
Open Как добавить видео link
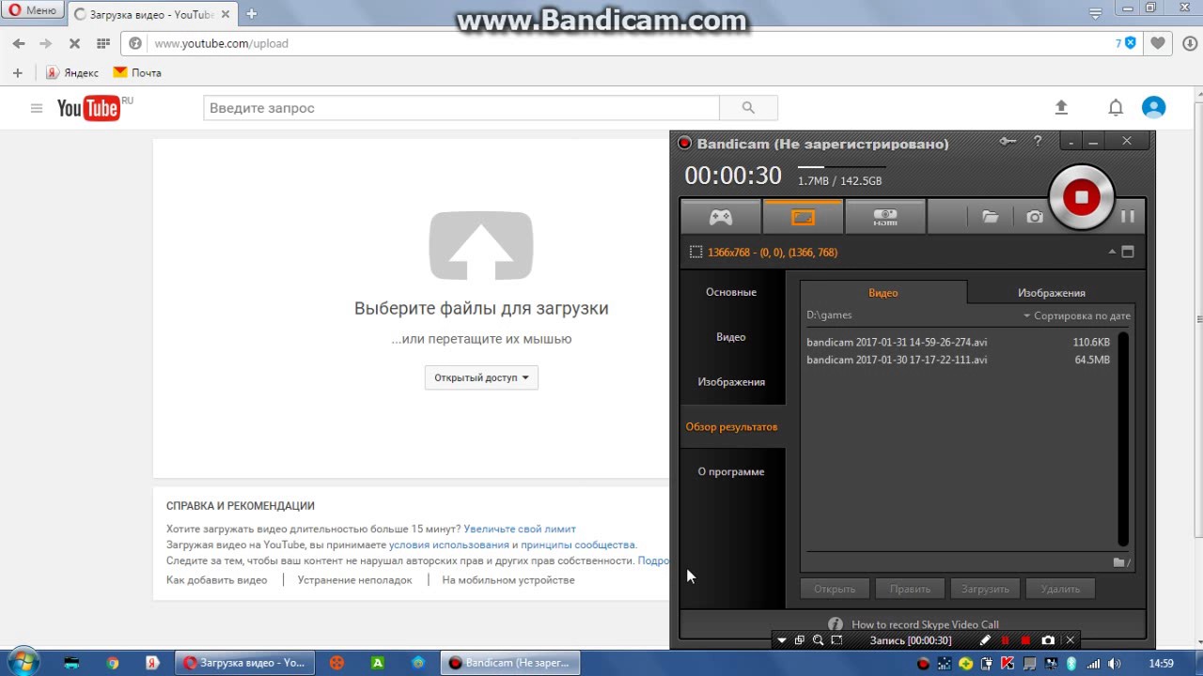[x=217, y=580]
